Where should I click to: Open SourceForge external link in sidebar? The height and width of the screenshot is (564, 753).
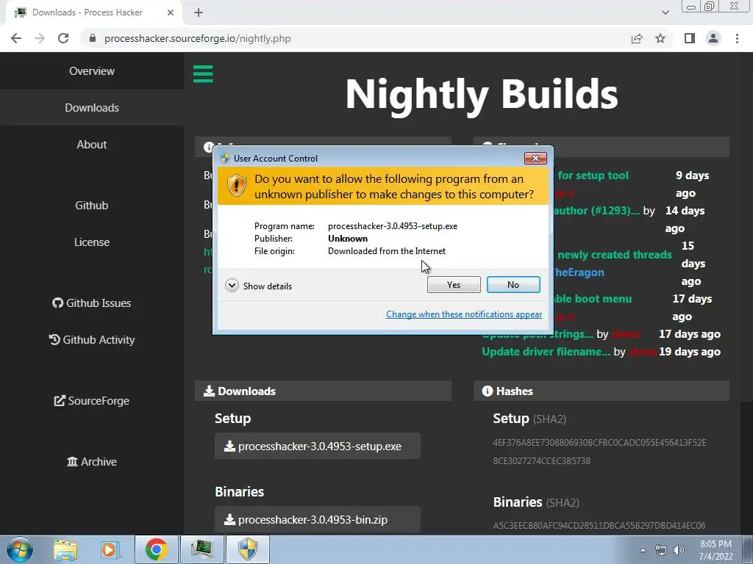92,401
